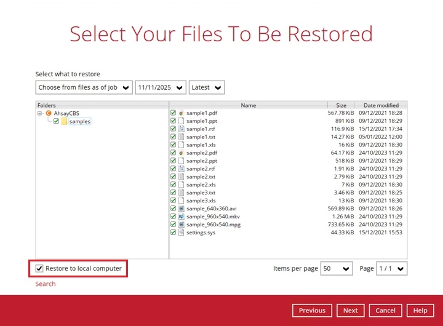Uncheck the sample1.txt checkbox
Viewport: 443px width, 326px height.
tap(173, 137)
